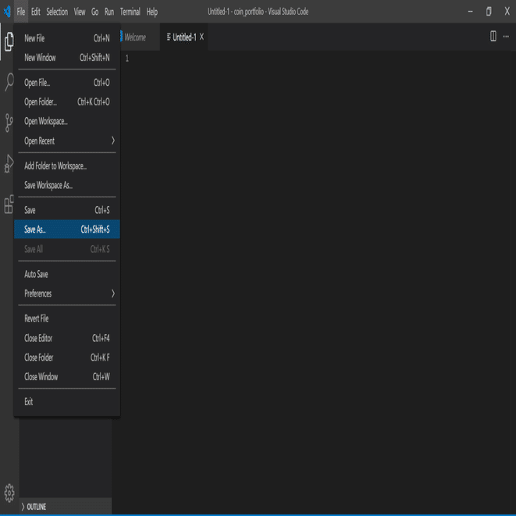This screenshot has width=516, height=516.
Task: Choose New File from the menu
Action: [67, 38]
